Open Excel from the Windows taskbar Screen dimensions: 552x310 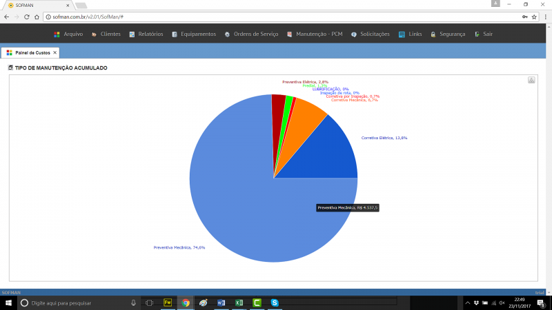click(239, 302)
